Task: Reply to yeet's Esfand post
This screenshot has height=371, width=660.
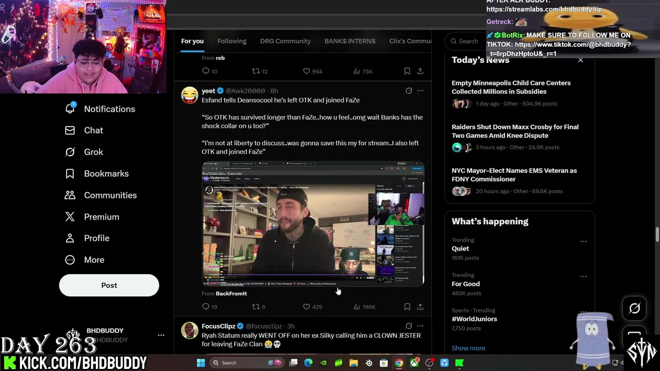Action: 206,307
